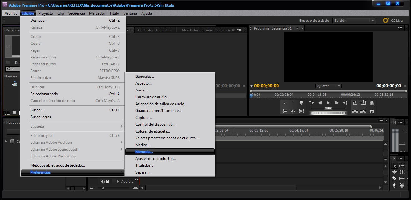Select Mezclador de audio: Secuencia 01 tab
411x200 pixels.
pyautogui.click(x=209, y=30)
